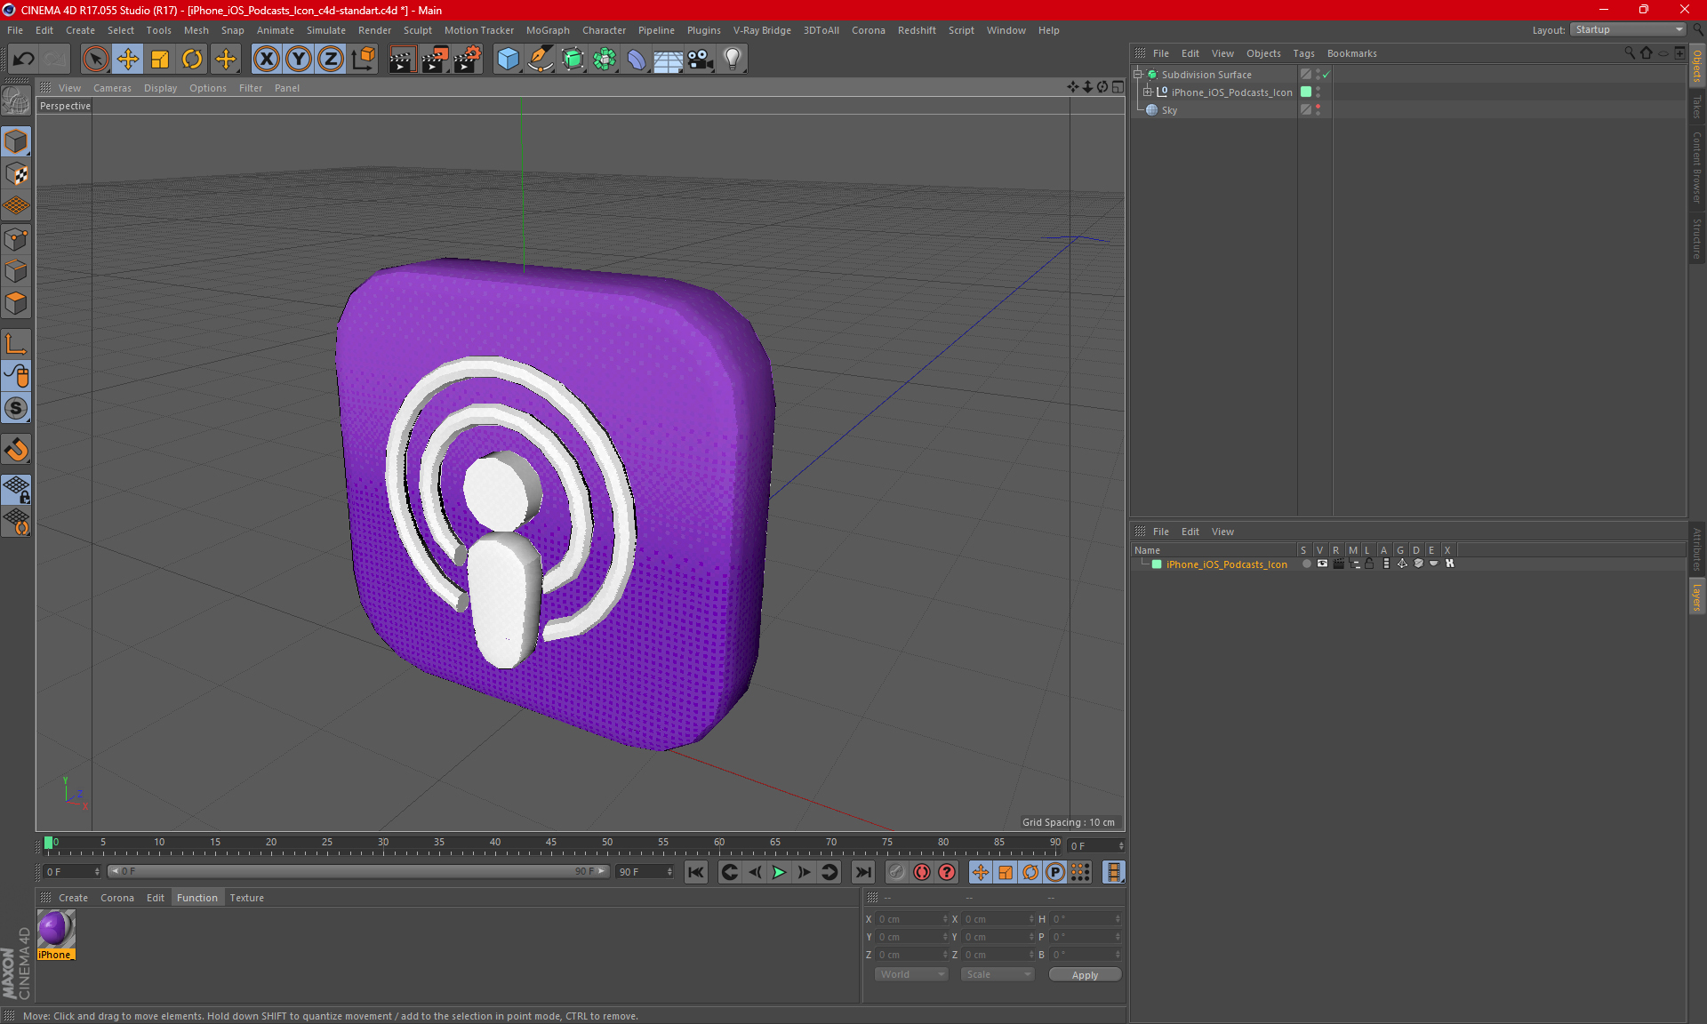Click Goto Next Frame button
Screen dimensions: 1707x1024
[804, 872]
